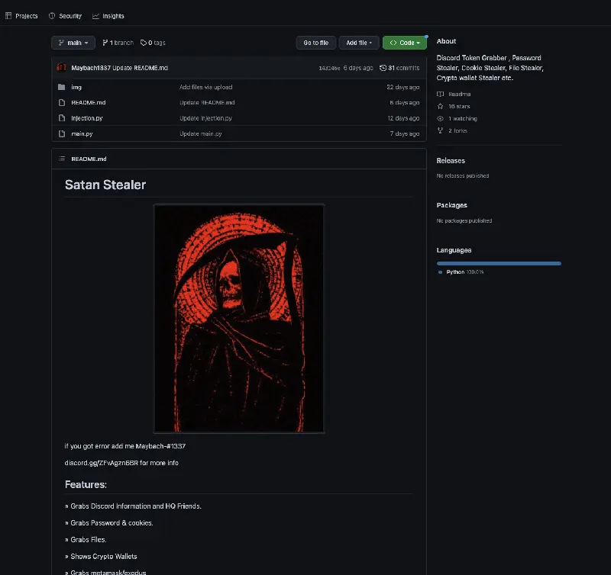Click the star icon beside 16 stars
This screenshot has width=611, height=575.
(x=441, y=106)
